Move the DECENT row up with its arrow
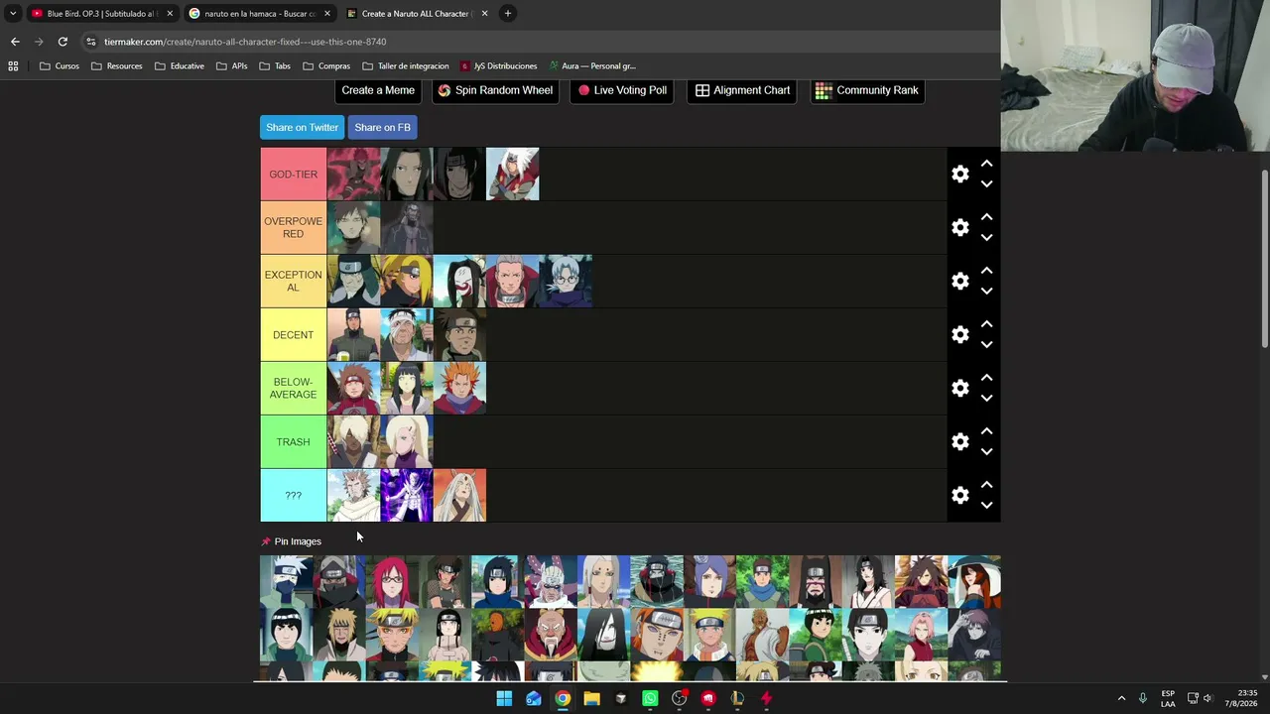 tap(986, 324)
